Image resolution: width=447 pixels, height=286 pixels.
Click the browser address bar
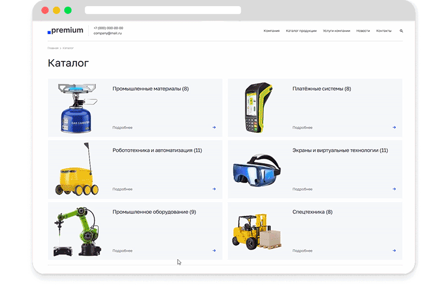pos(163,10)
